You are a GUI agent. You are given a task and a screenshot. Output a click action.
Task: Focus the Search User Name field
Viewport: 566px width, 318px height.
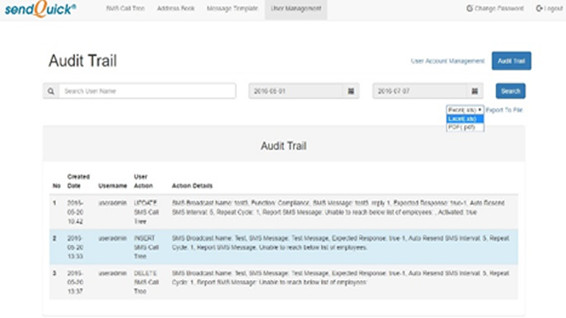point(148,91)
